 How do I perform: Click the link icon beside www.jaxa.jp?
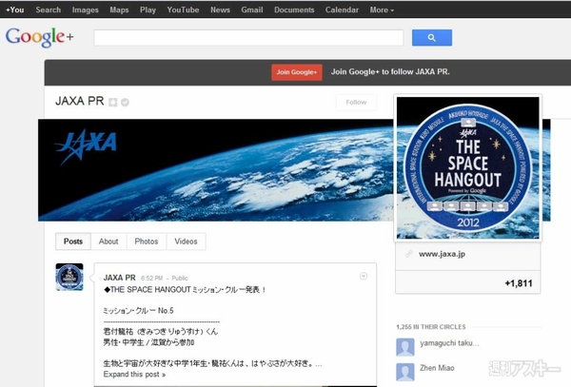409,254
